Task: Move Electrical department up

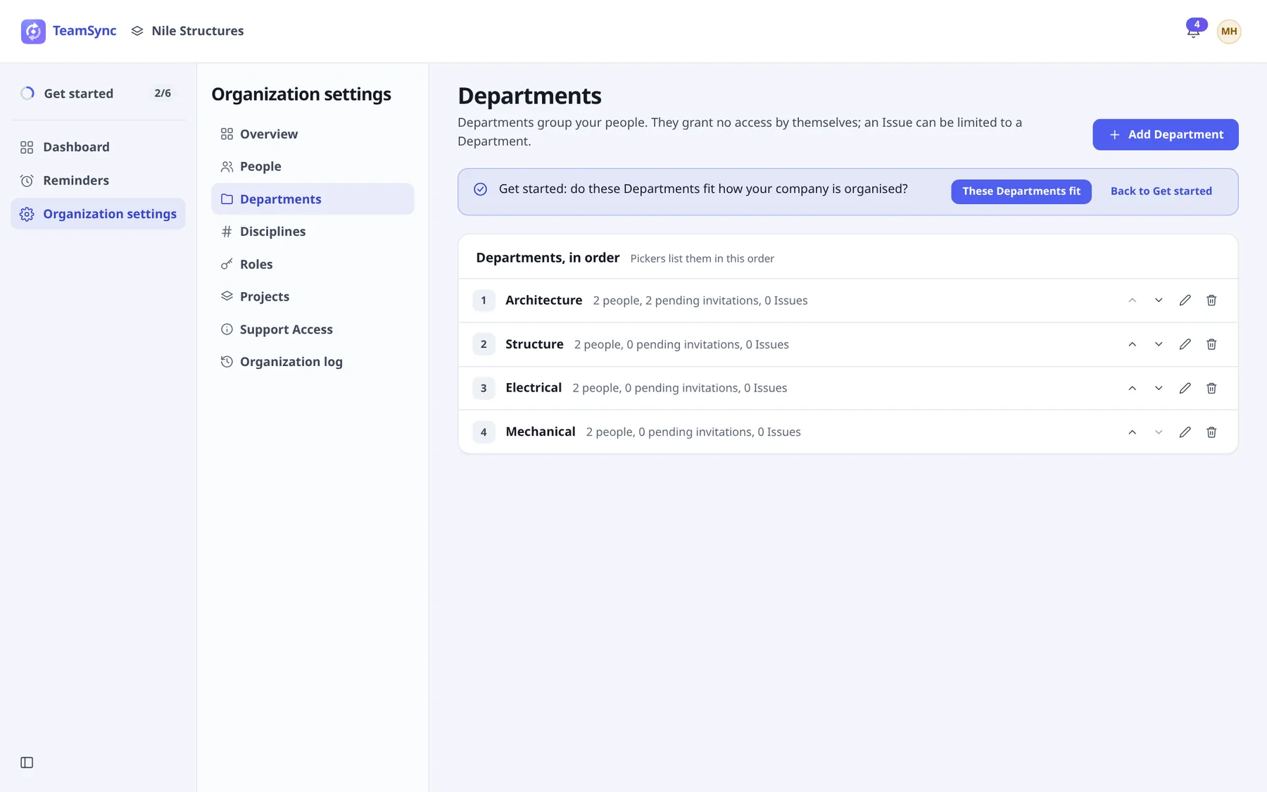Action: [x=1133, y=388]
